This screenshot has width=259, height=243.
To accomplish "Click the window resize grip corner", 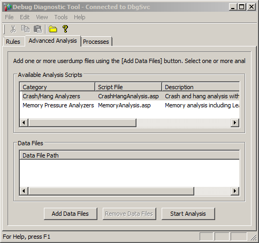I will point(253,237).
